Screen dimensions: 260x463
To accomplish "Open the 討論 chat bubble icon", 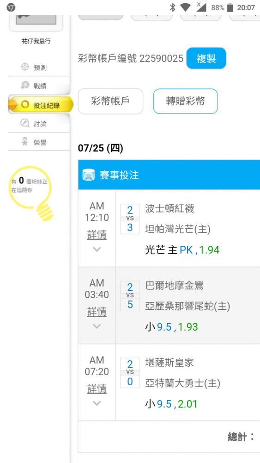I will 25,124.
